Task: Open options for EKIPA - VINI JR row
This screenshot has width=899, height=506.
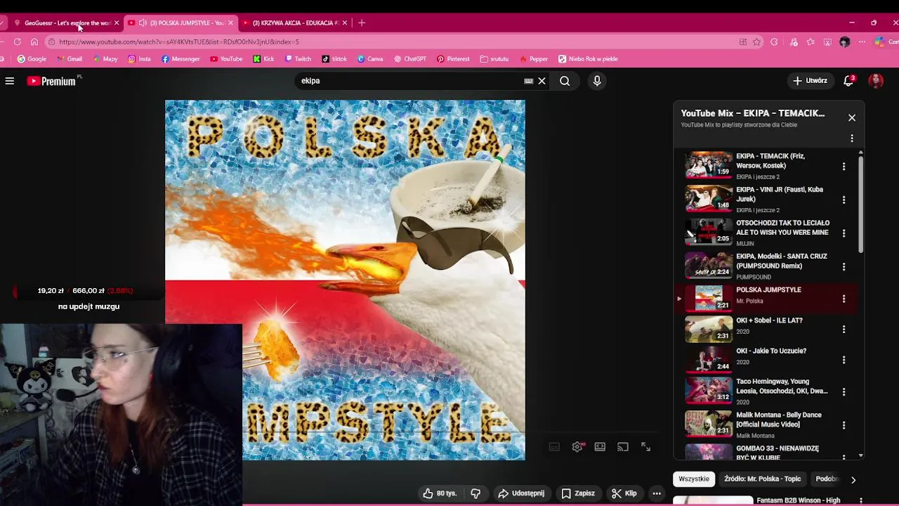Action: coord(844,200)
